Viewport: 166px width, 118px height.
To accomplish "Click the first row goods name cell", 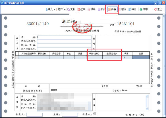I will pos(34,57).
